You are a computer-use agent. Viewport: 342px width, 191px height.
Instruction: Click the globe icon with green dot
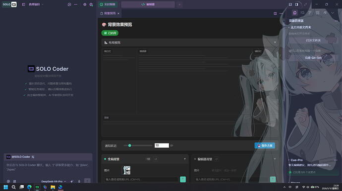pos(91,4)
